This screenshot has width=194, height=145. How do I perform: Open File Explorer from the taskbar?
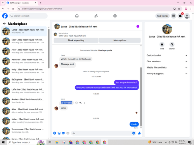point(57,142)
